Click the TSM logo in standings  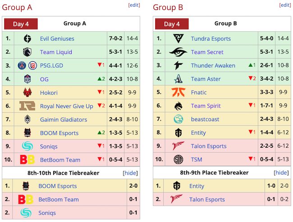point(179,159)
